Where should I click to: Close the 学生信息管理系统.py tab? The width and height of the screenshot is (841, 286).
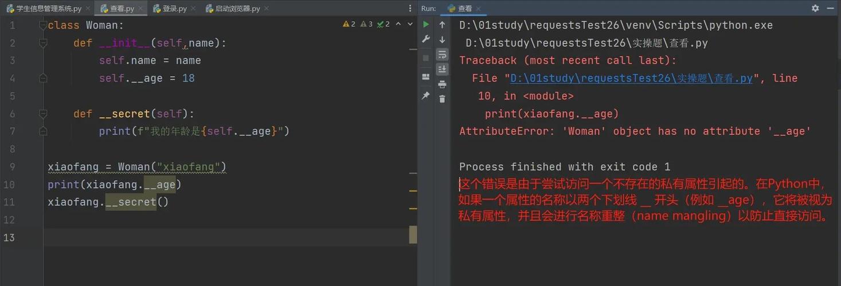click(x=88, y=9)
